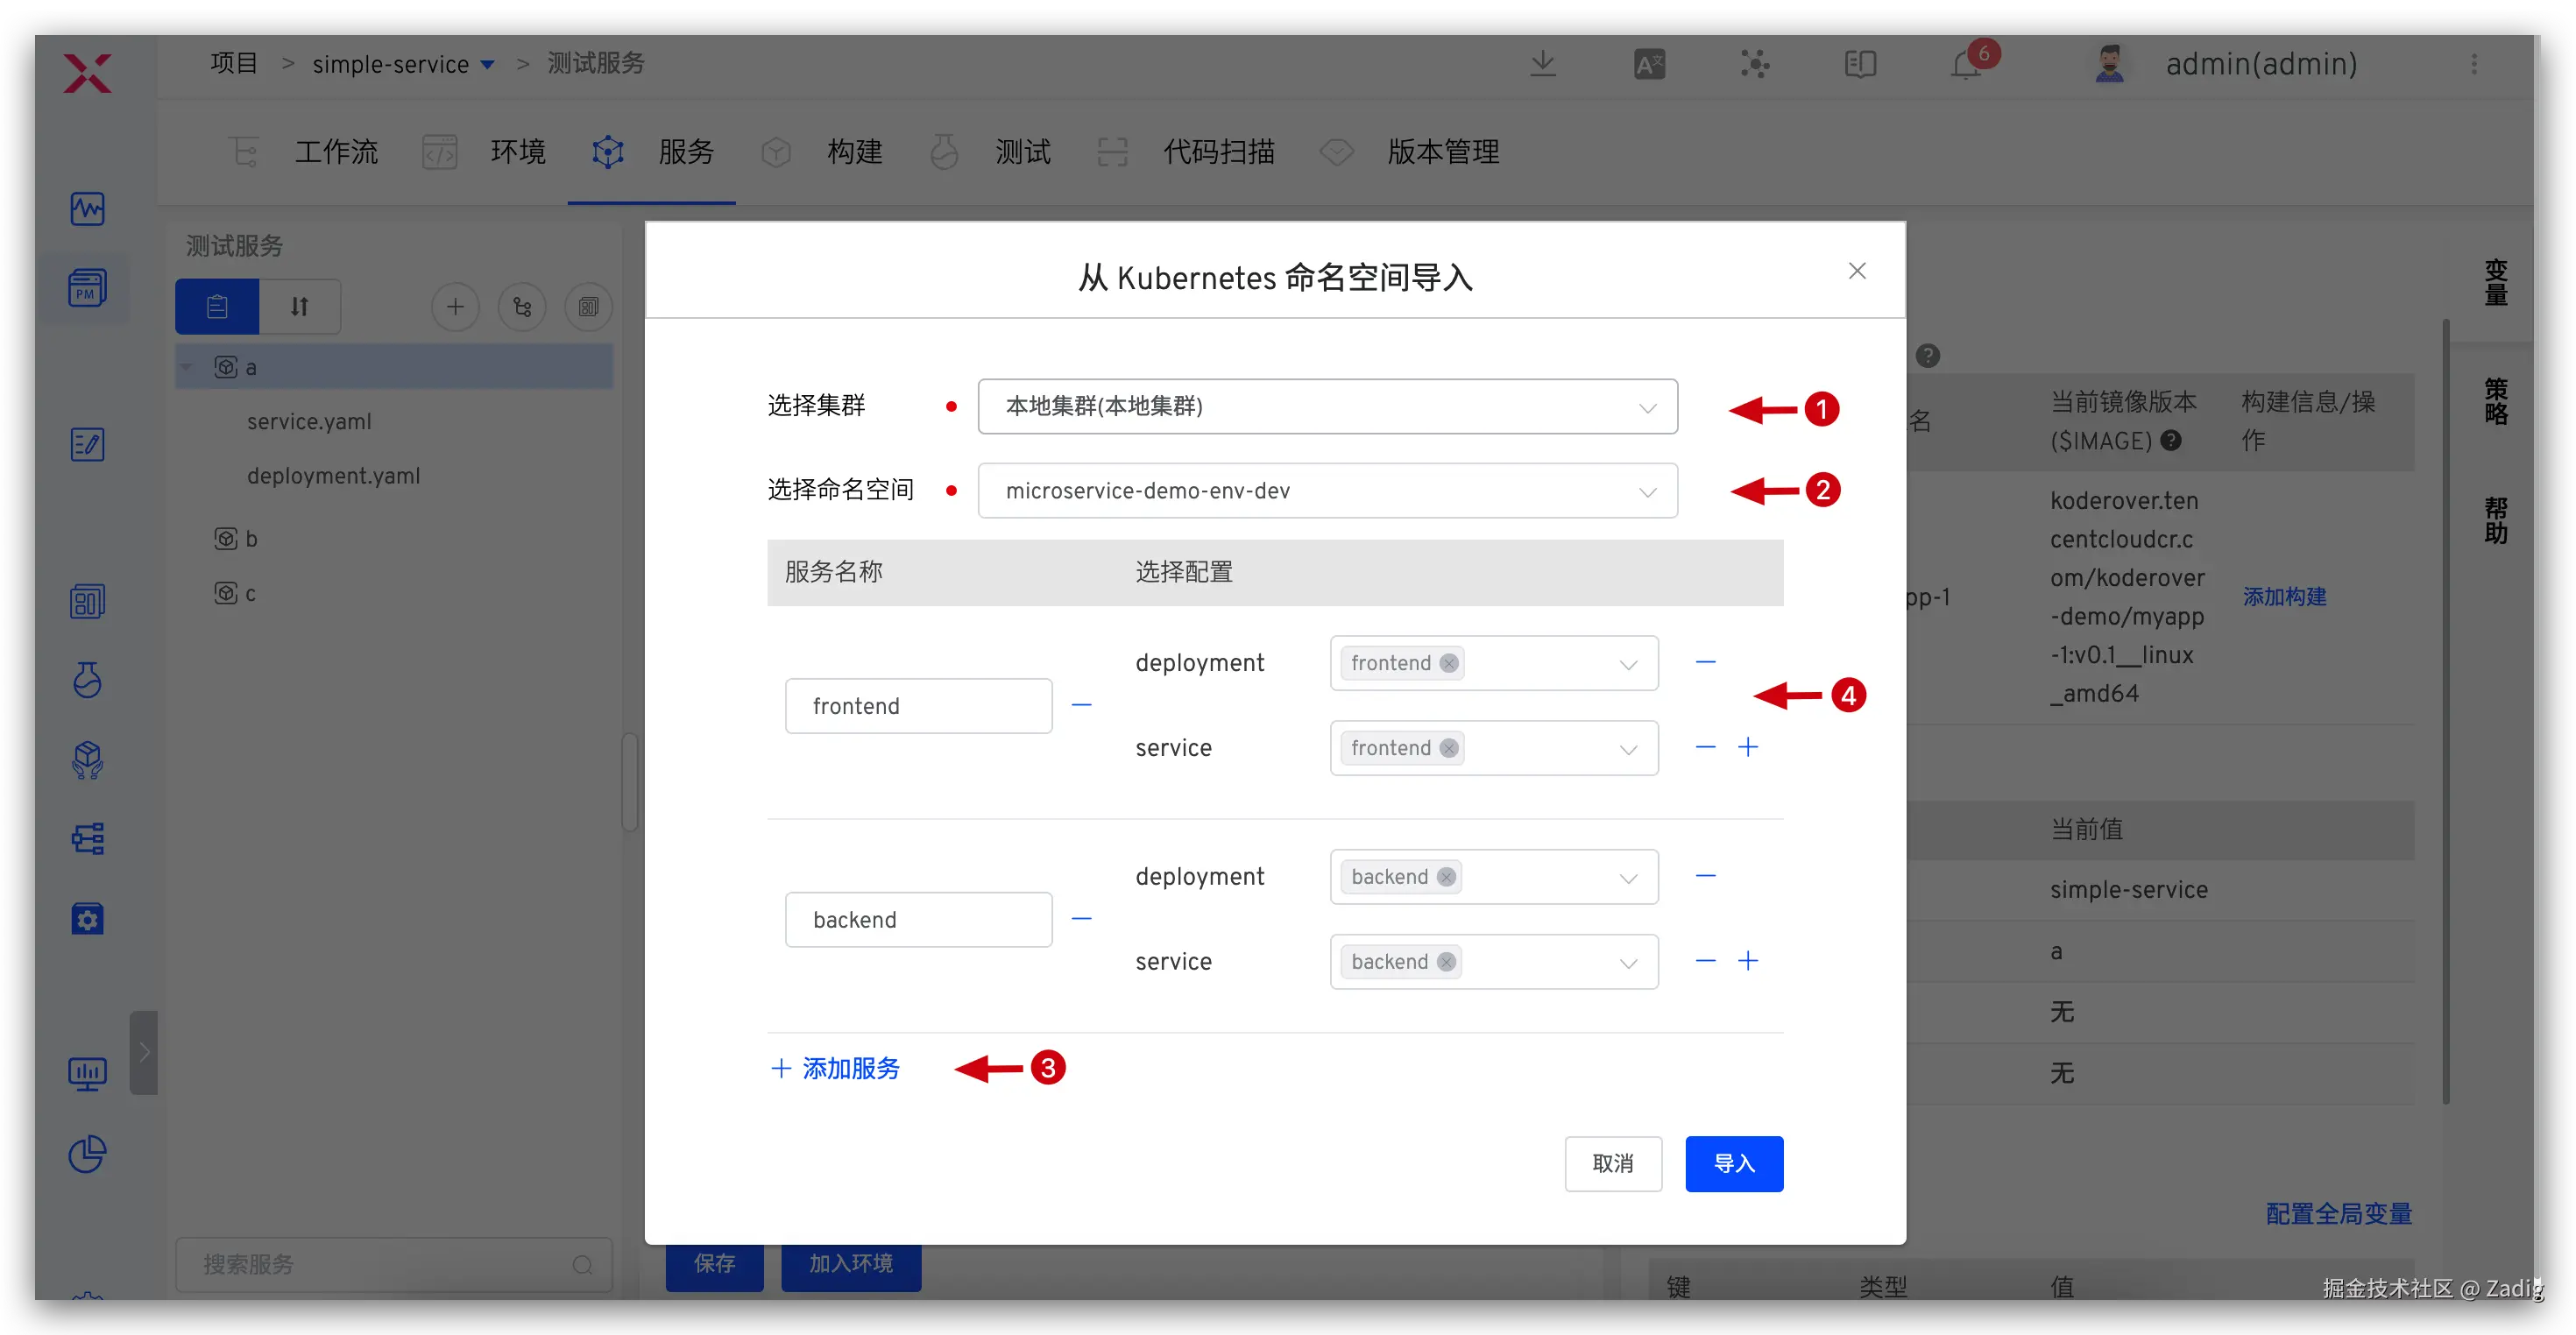Remove frontend tag from deployment field

1449,663
